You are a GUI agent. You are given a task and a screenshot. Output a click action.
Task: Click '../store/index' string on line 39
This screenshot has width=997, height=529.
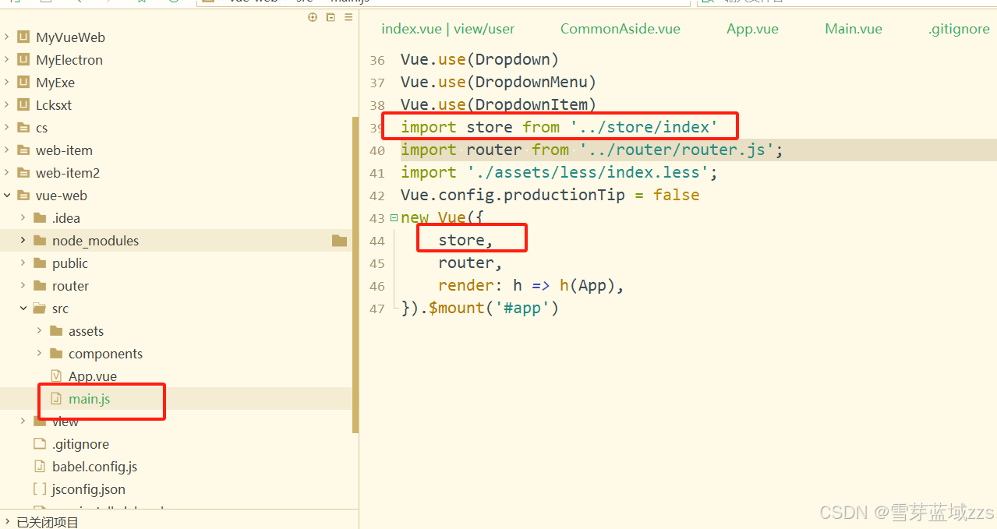click(x=644, y=127)
